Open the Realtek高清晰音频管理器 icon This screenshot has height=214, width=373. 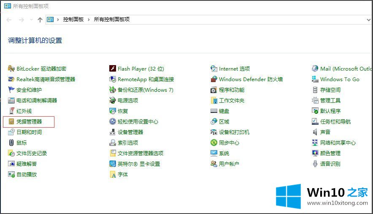click(11, 79)
